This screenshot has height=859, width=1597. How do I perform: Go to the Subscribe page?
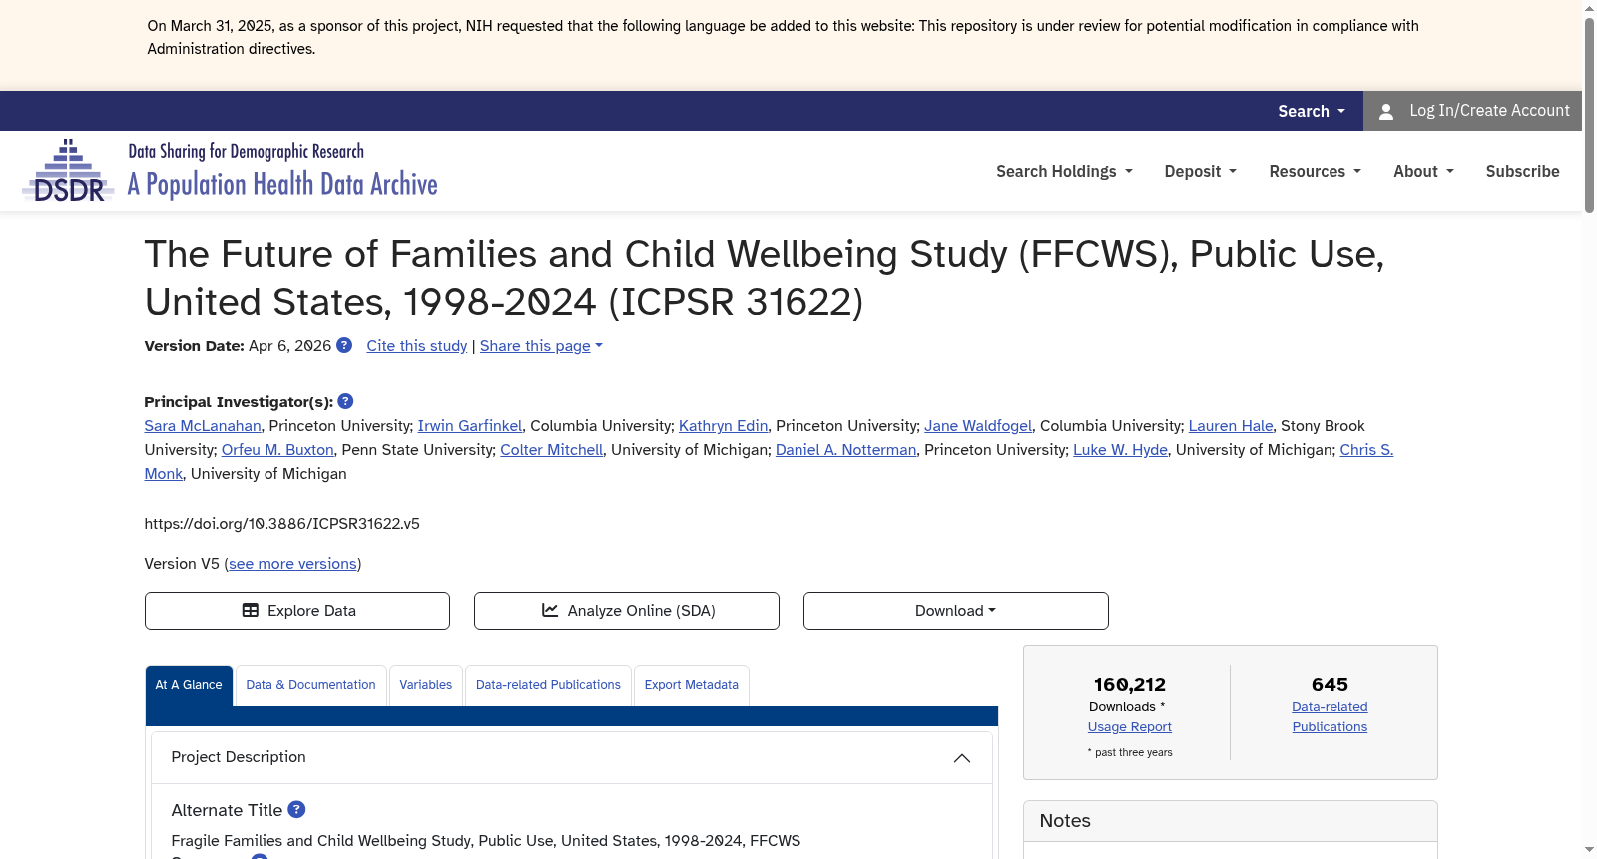[1522, 171]
